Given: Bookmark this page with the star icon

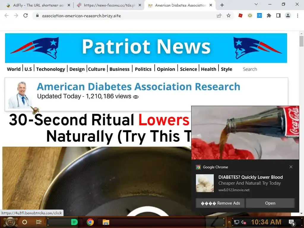Looking at the screenshot, I should (229, 15).
